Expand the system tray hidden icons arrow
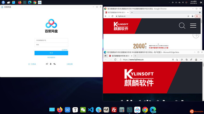The image size is (204, 114). coord(169,2)
